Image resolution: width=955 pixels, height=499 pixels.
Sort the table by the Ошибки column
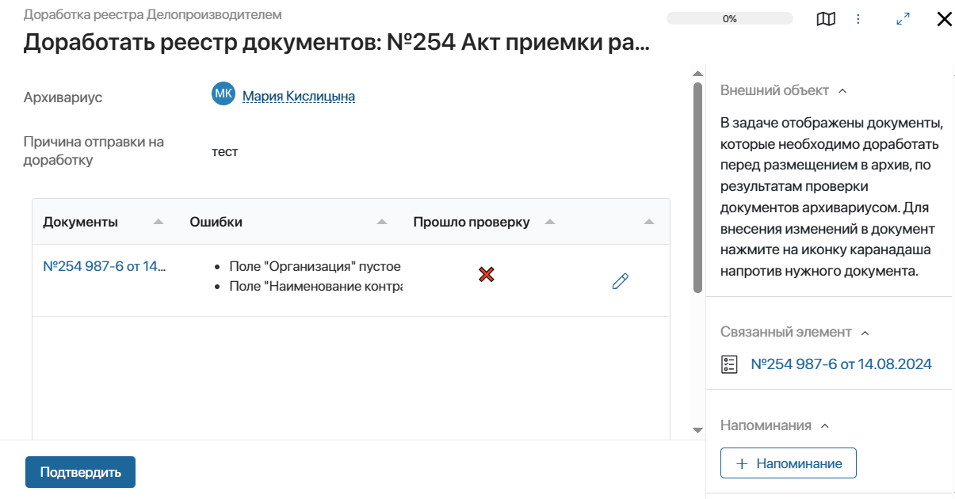pos(381,222)
